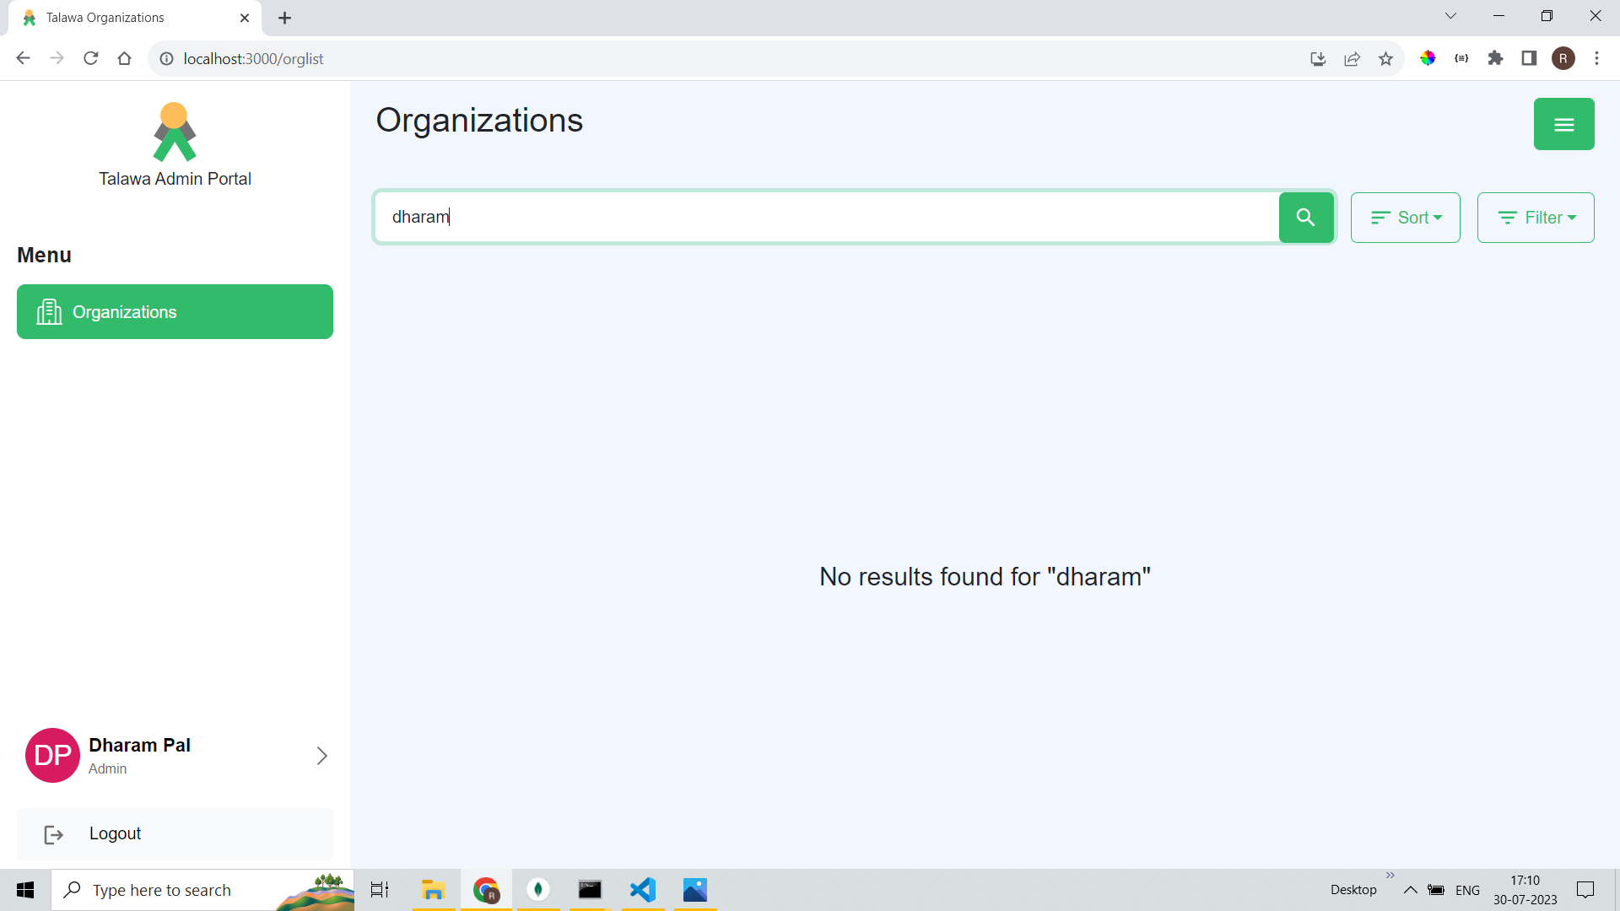
Task: Click the Talawa logo icon
Action: click(175, 132)
